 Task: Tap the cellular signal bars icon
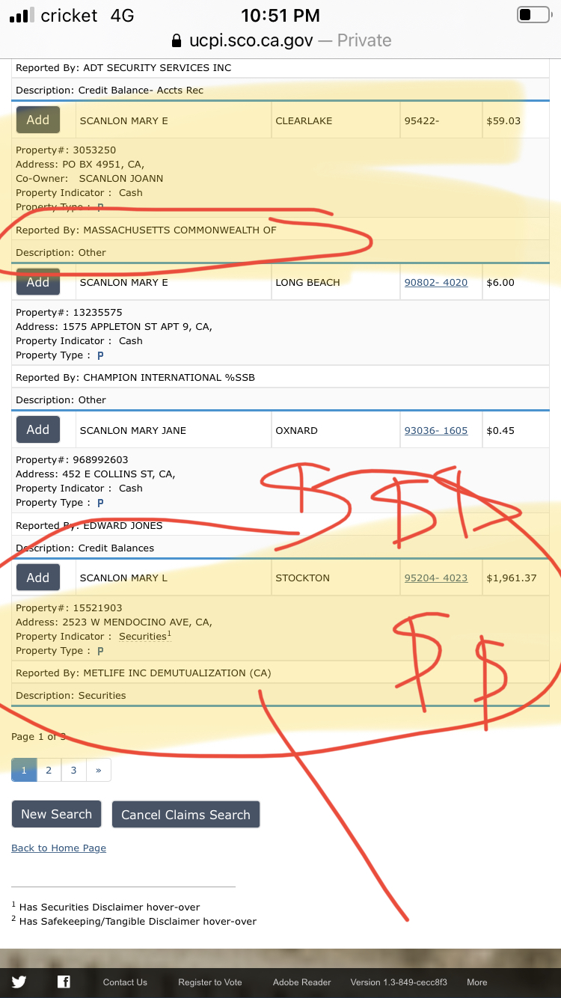[x=22, y=15]
